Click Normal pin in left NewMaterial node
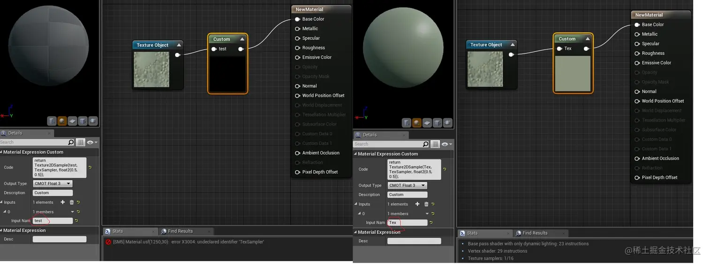 [297, 86]
